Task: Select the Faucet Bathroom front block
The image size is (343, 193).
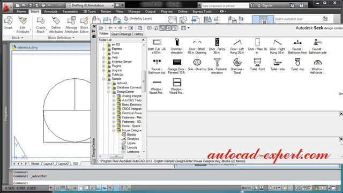Action: coord(297,46)
